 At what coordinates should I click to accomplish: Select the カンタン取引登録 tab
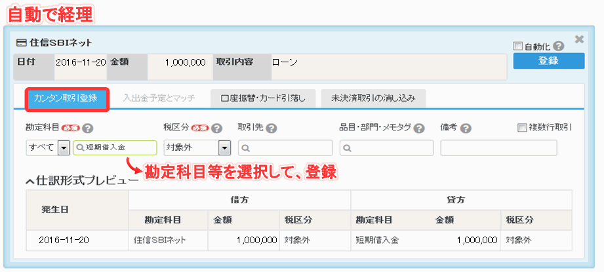[x=68, y=100]
